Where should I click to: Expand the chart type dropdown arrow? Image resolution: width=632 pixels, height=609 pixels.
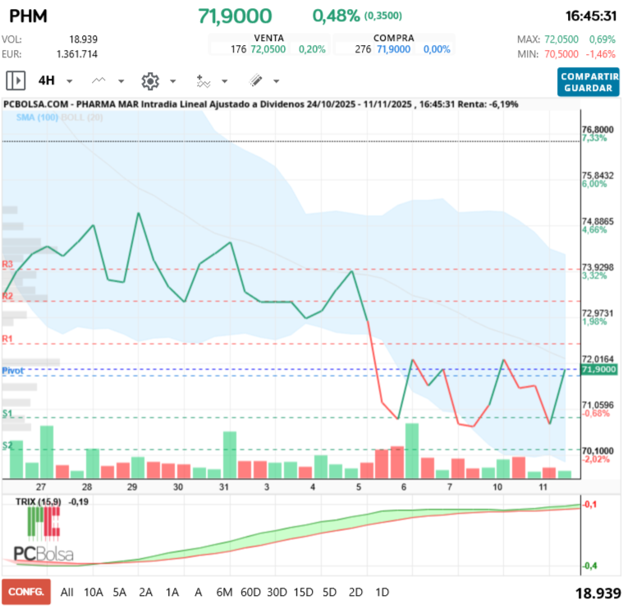tap(121, 81)
